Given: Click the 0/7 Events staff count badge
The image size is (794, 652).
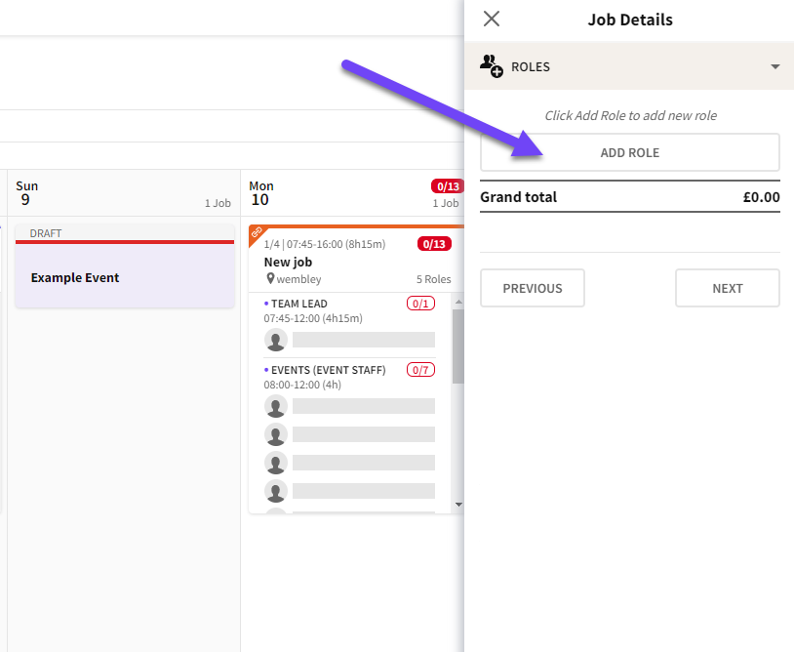Looking at the screenshot, I should point(420,370).
